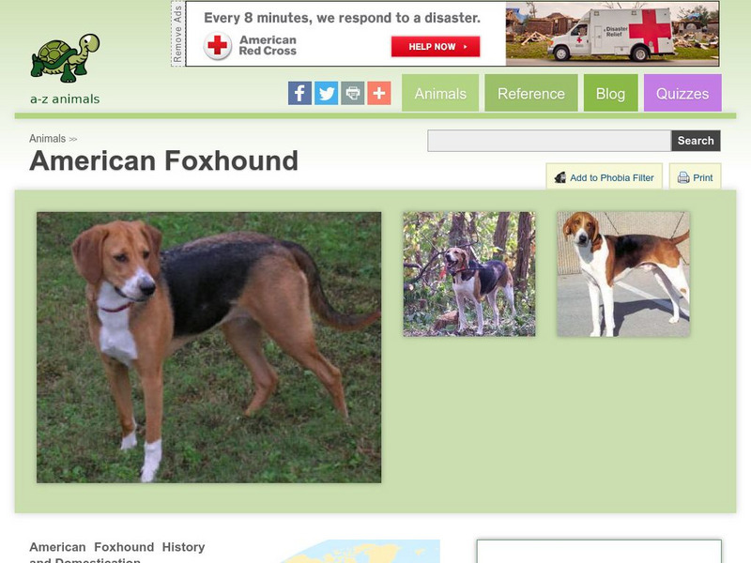This screenshot has width=751, height=563.
Task: Click the Remove Ads vertical label
Action: (177, 34)
